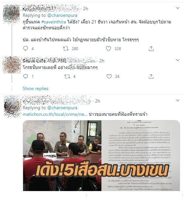Open @charoenpura mention in the third tweet

62,108
